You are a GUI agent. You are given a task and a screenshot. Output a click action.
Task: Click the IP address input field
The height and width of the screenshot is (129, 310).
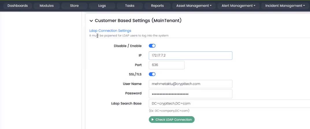coord(190,56)
